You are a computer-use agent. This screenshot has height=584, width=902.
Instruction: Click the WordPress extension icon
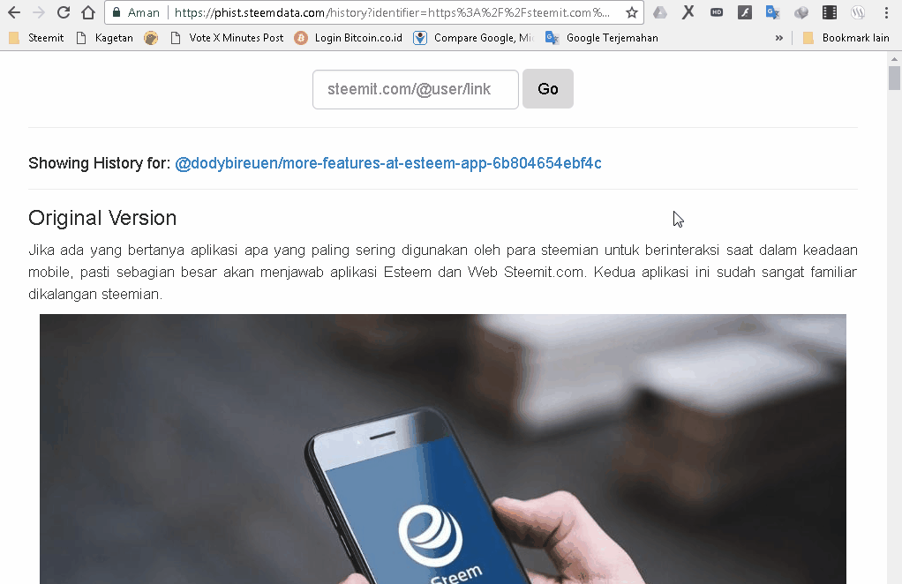click(x=858, y=12)
